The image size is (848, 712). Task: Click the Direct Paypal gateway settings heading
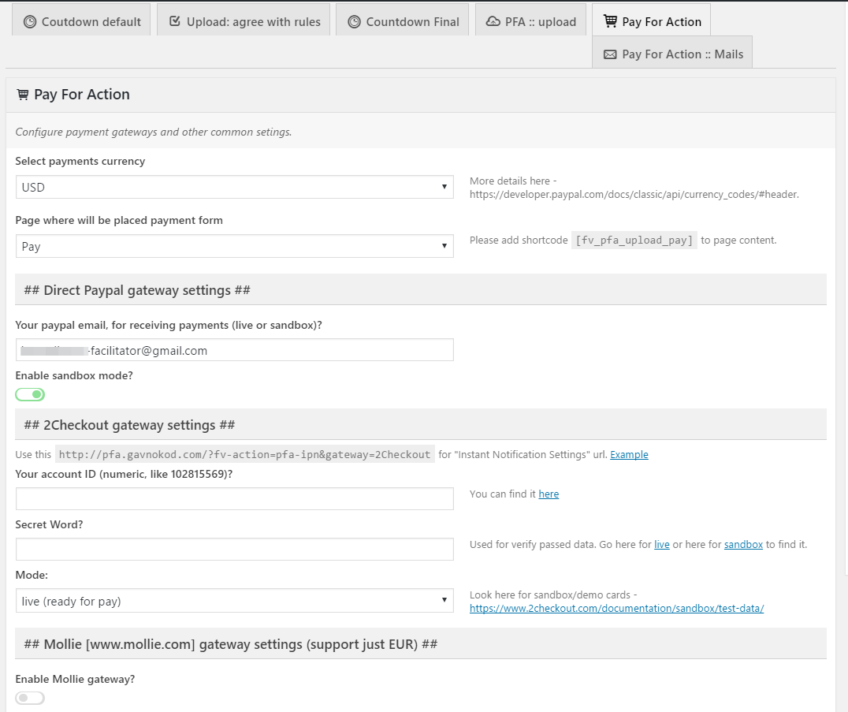tap(137, 290)
